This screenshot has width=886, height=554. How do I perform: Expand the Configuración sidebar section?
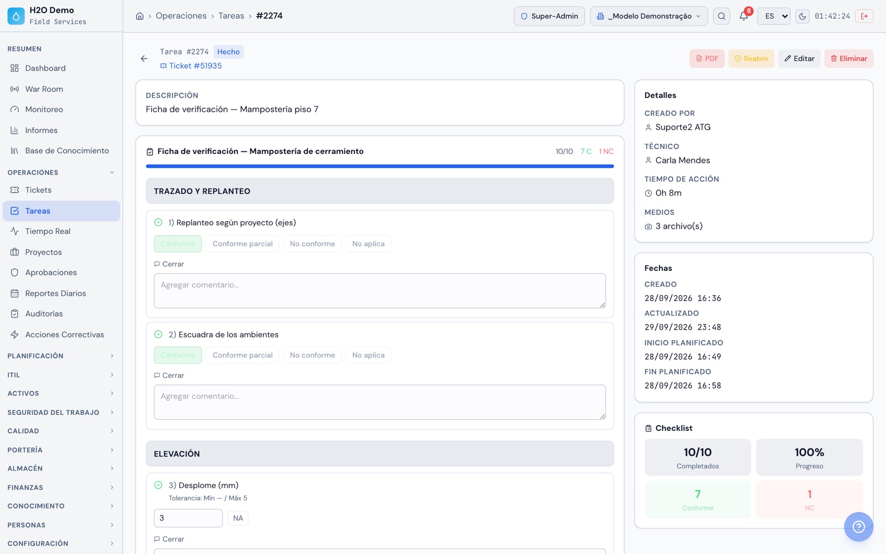click(x=61, y=543)
